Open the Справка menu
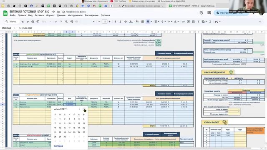 pyautogui.click(x=106, y=15)
